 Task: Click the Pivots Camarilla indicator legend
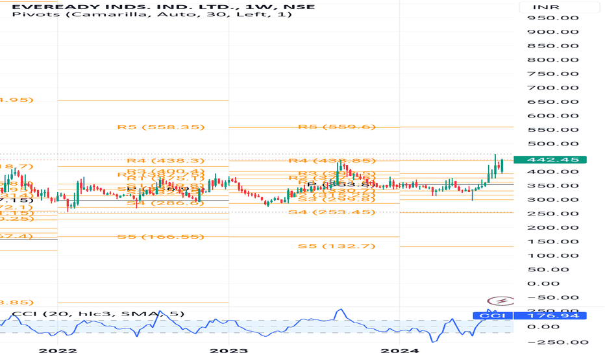[x=152, y=14]
